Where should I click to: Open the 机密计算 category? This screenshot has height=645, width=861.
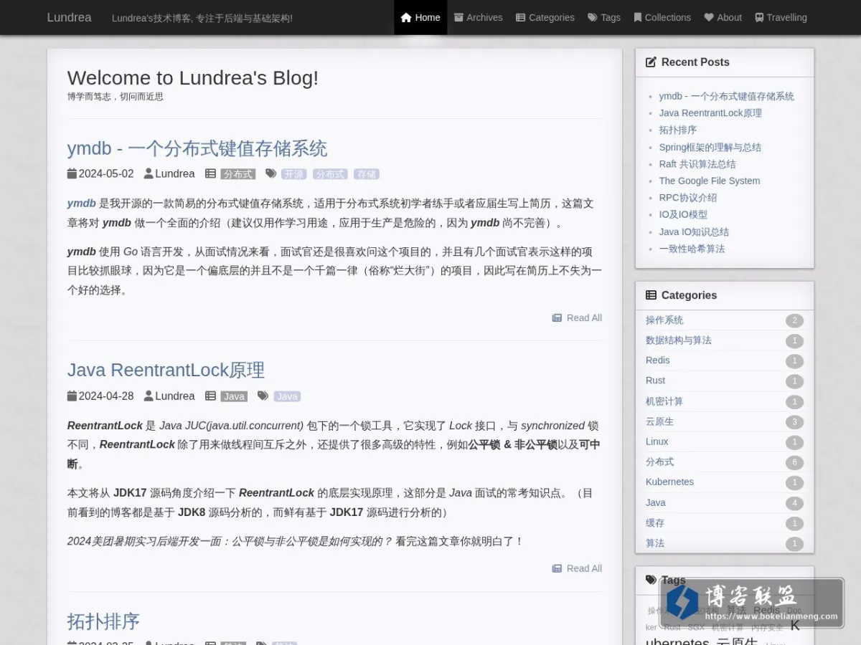[x=664, y=401]
